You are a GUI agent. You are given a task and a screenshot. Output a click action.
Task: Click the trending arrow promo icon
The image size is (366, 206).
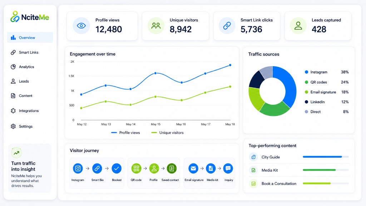pyautogui.click(x=16, y=153)
